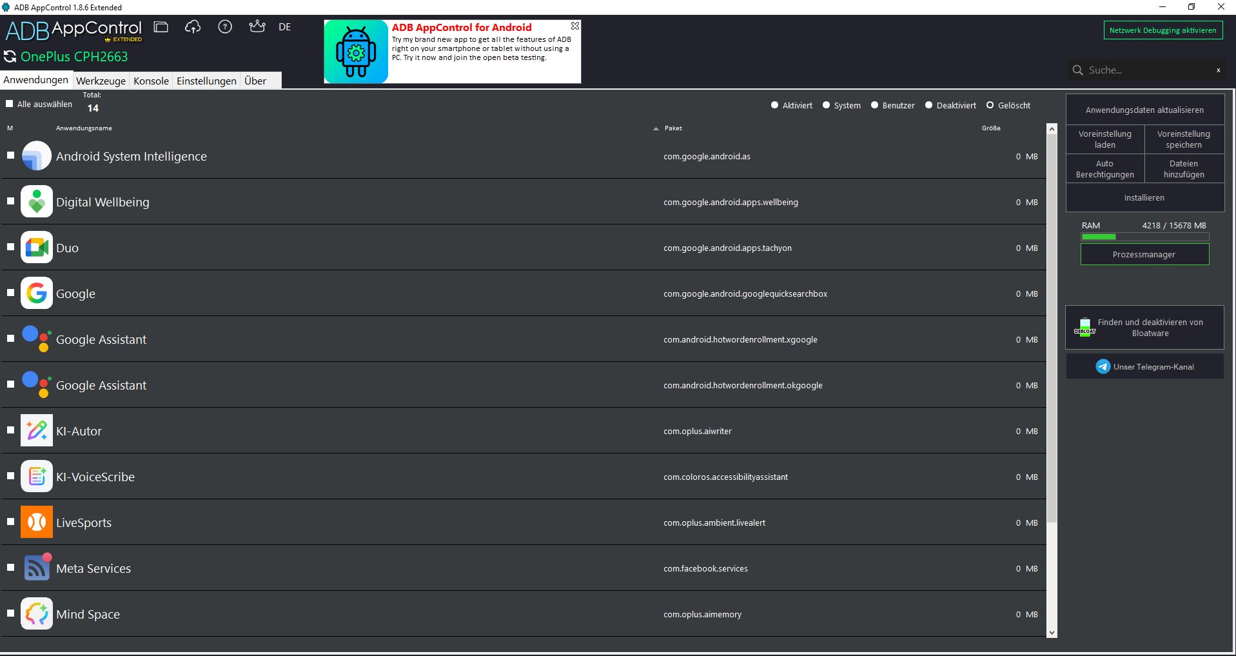
Task: Click Auto Berechtigungen button
Action: (x=1105, y=169)
